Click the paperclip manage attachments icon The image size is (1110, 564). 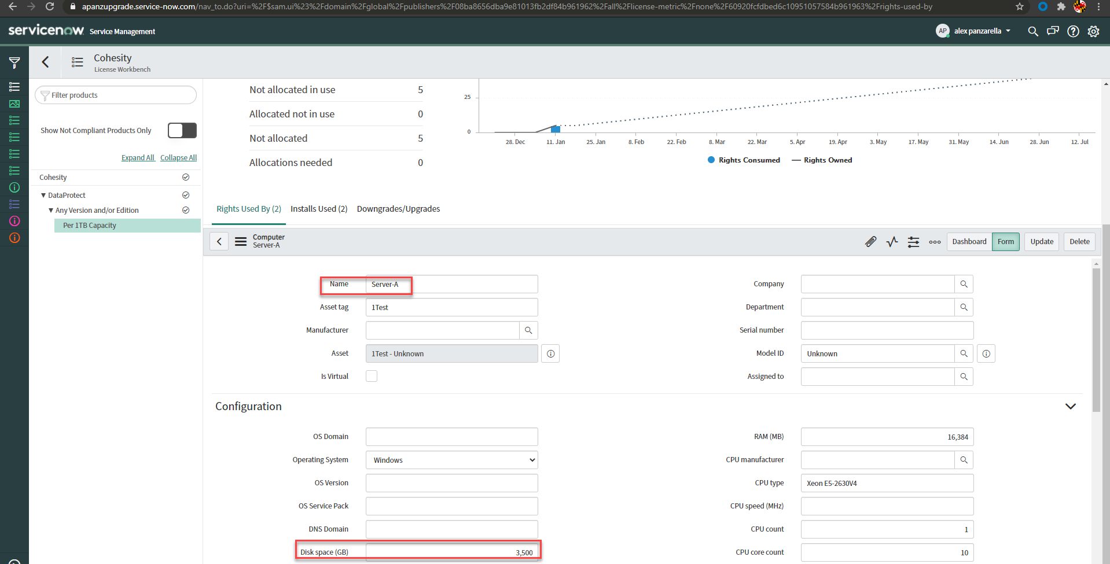click(871, 241)
